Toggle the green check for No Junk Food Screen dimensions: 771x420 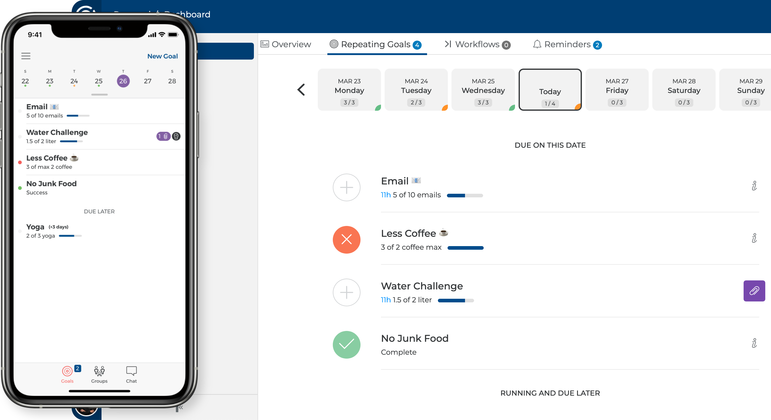pyautogui.click(x=346, y=344)
